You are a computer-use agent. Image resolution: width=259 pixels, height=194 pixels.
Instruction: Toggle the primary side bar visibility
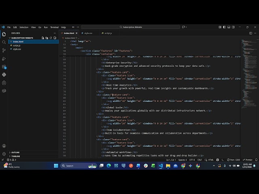[x=225, y=27]
